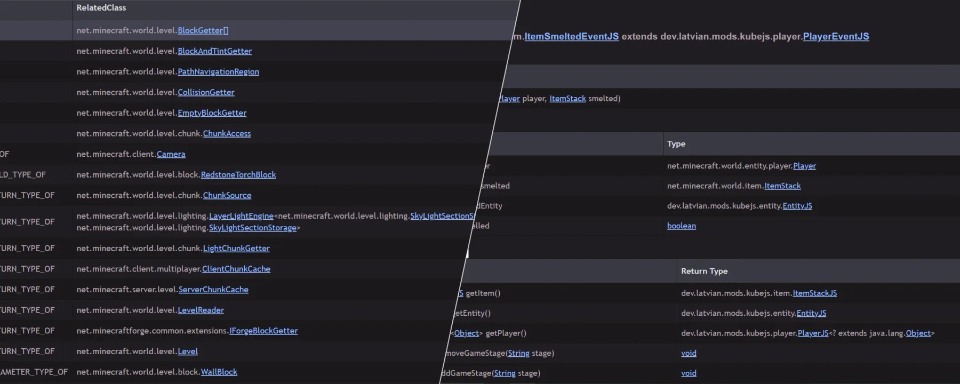This screenshot has height=384, width=960.
Task: Open void link on moveGameStage row
Action: pyautogui.click(x=689, y=353)
